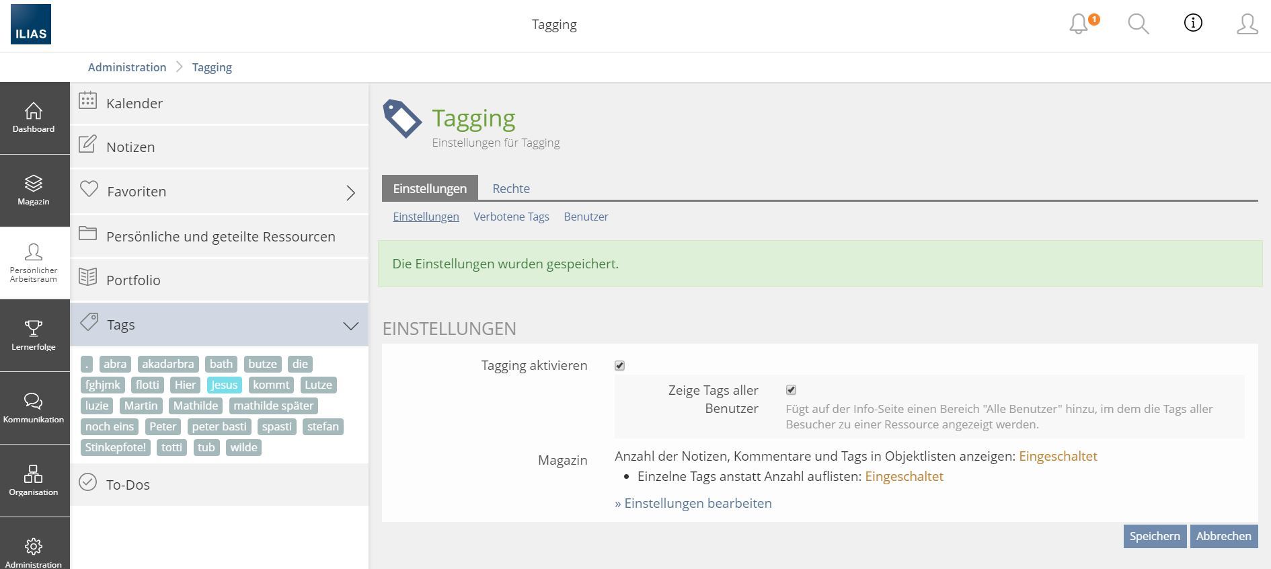Collapse the Tags section
Viewport: 1271px width, 569px height.
tap(350, 326)
